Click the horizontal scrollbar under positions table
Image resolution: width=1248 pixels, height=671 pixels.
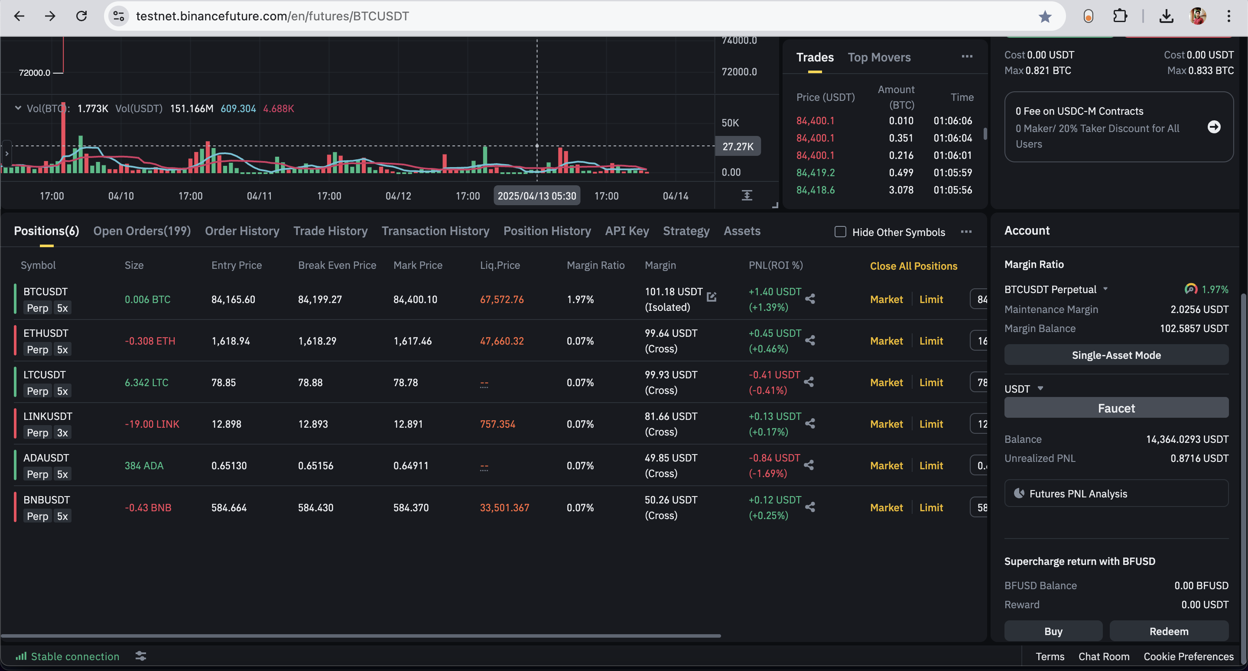coord(361,635)
